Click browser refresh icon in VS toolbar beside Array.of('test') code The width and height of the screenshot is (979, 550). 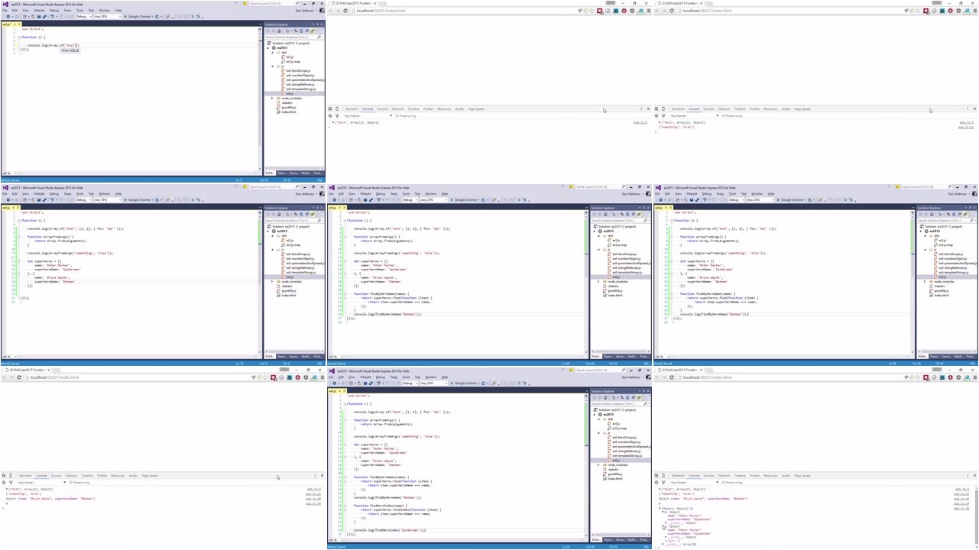(x=157, y=16)
